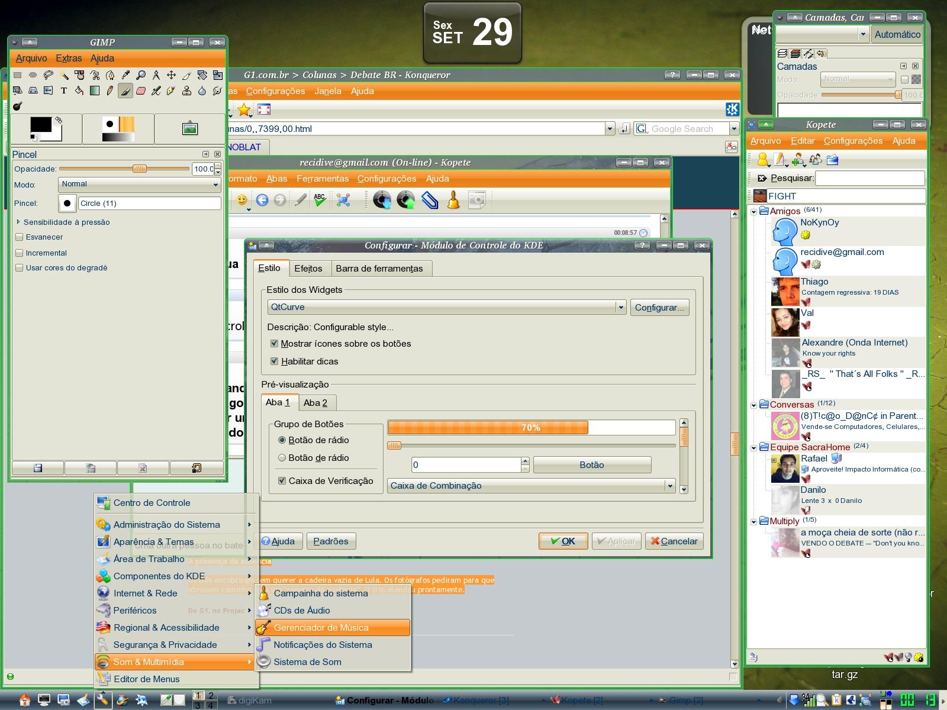This screenshot has width=947, height=710.
Task: Collapse the Amigos contact group
Action: 754,211
